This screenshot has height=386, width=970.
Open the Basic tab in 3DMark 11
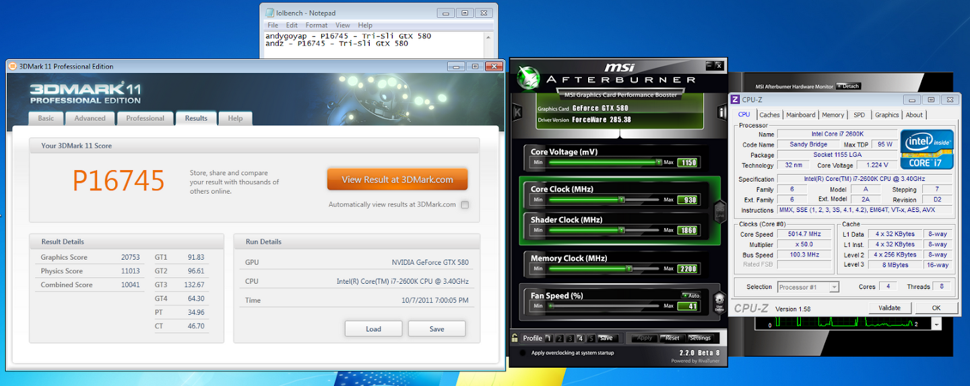point(46,118)
